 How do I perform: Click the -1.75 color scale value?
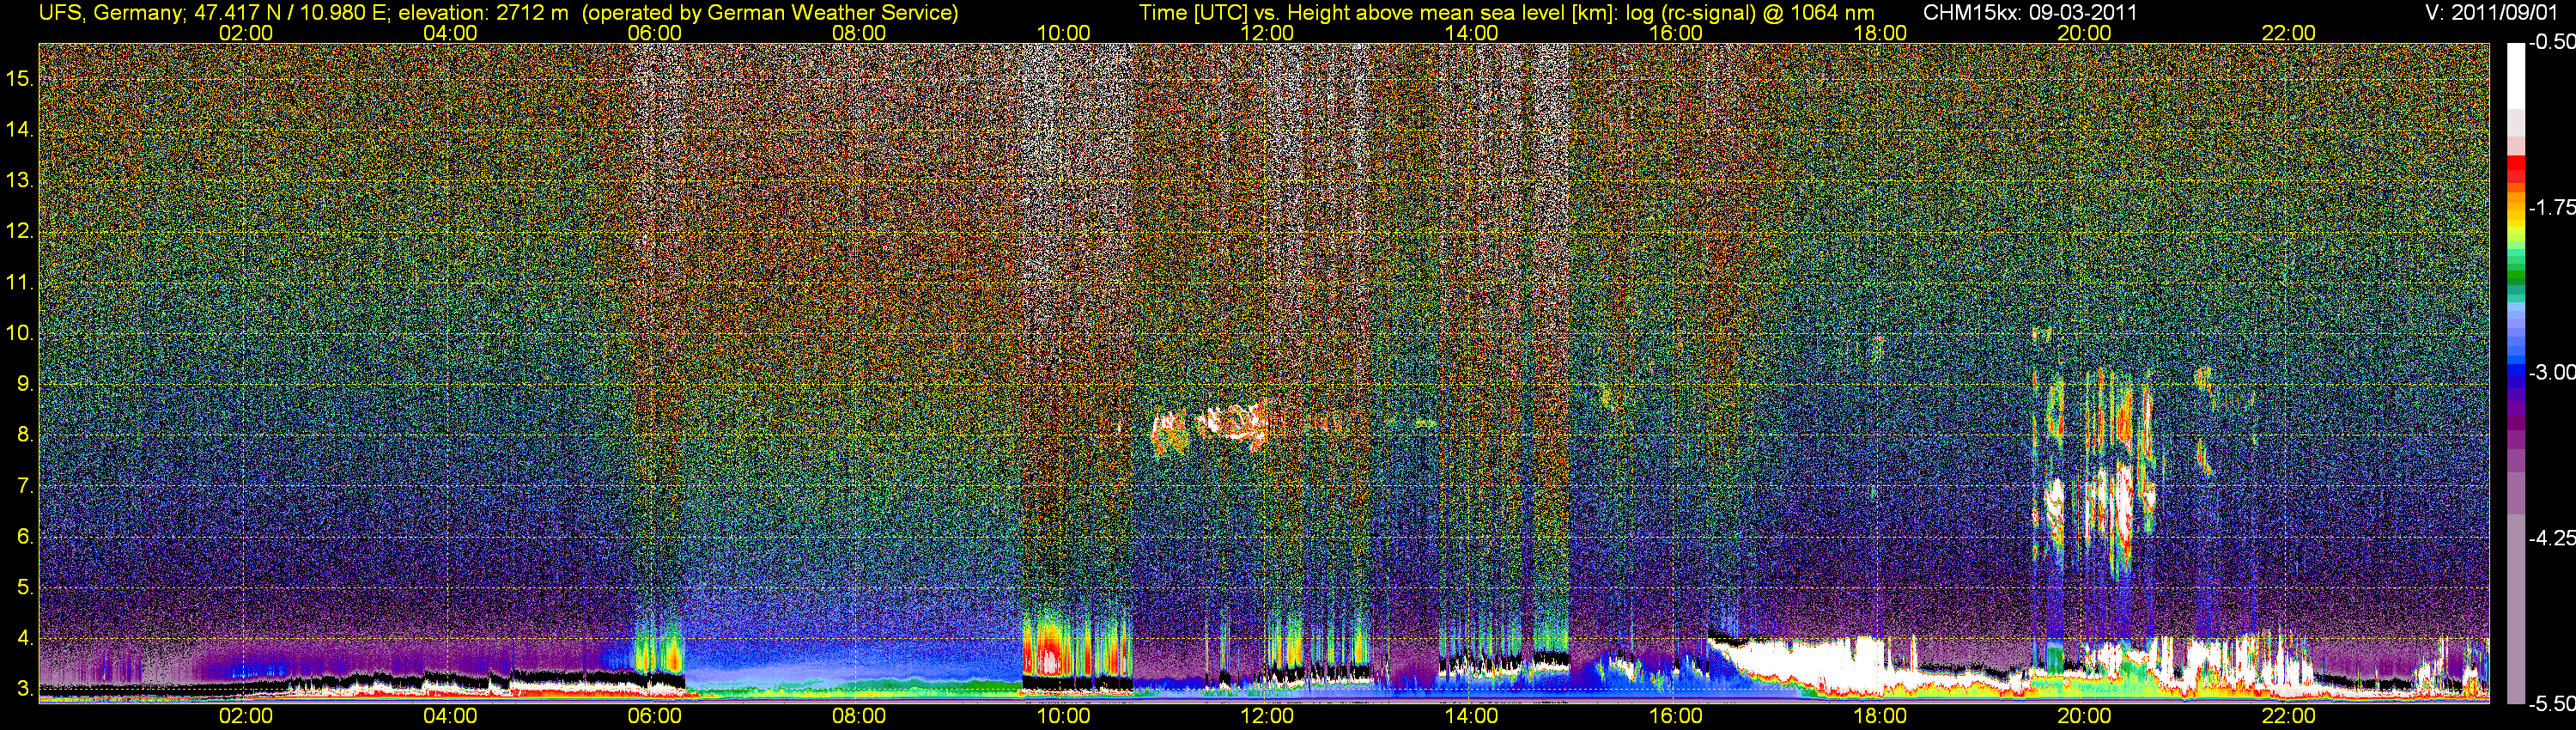pos(2551,207)
